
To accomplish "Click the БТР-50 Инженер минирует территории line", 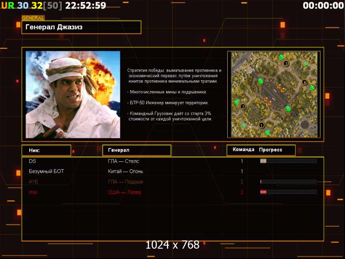I will (168, 103).
